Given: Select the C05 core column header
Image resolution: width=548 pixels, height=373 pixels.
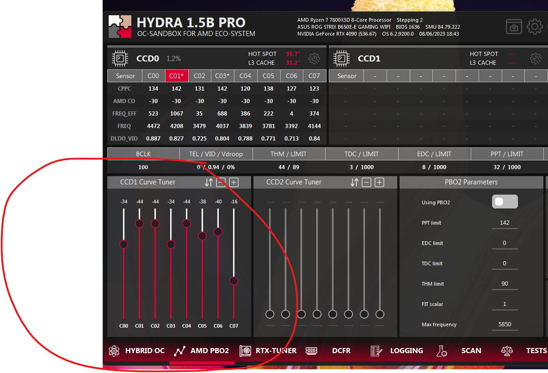Looking at the screenshot, I should point(268,76).
